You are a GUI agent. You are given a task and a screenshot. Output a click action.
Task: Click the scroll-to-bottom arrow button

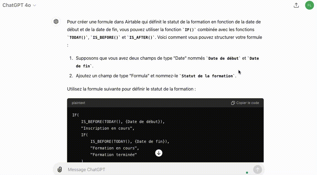[x=159, y=153]
